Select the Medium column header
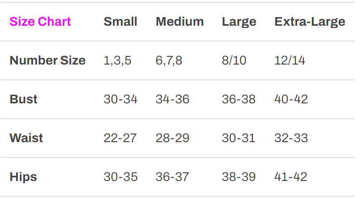 coord(180,22)
